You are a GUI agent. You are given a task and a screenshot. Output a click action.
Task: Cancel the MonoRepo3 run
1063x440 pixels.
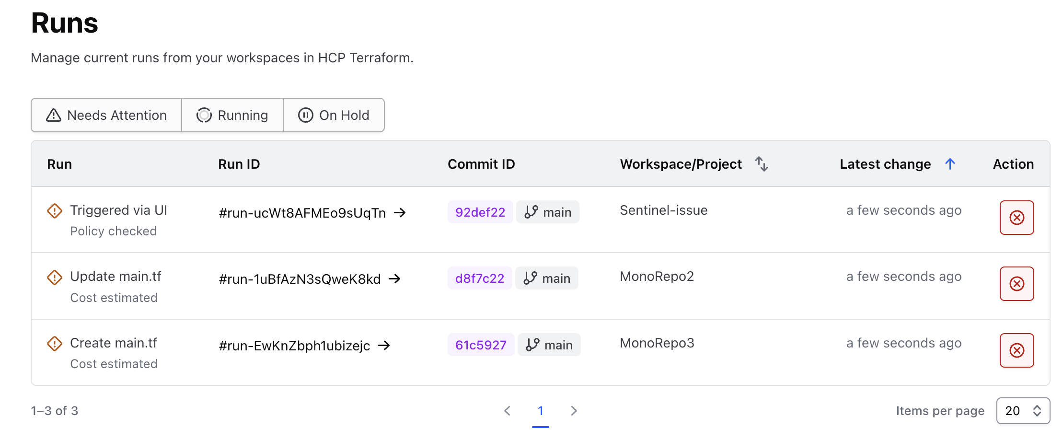(1016, 350)
